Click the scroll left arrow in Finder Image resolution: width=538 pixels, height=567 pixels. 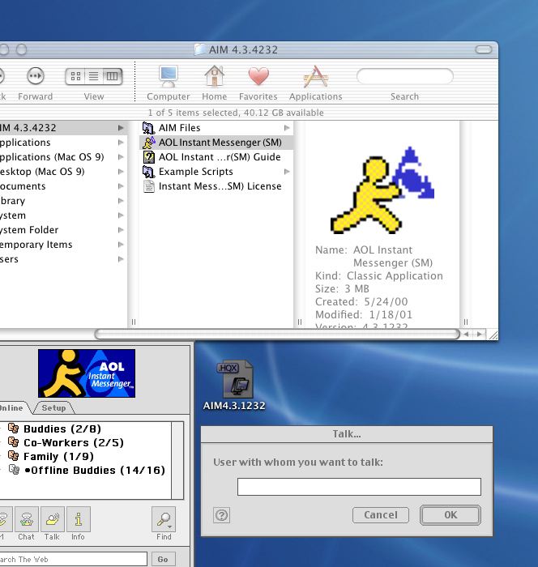click(x=467, y=334)
